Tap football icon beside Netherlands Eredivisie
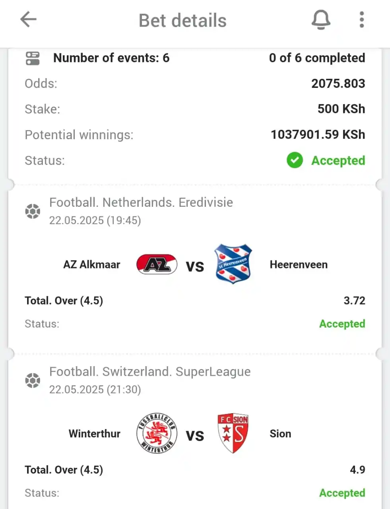 pos(33,211)
